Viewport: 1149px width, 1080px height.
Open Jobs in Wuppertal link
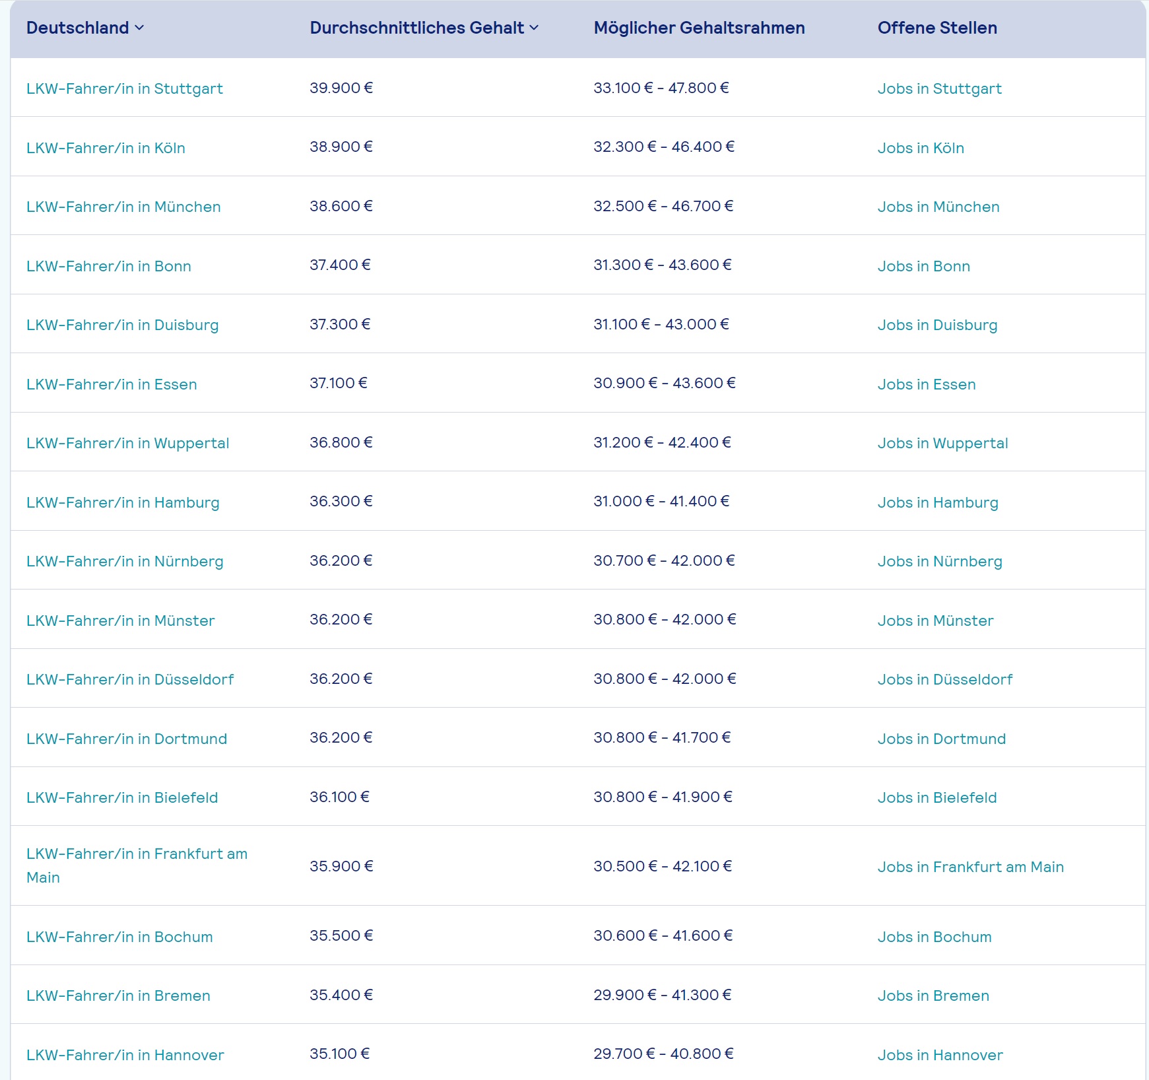tap(942, 443)
